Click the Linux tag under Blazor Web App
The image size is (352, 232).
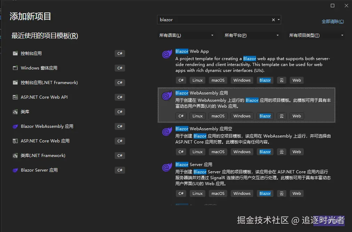(x=198, y=80)
